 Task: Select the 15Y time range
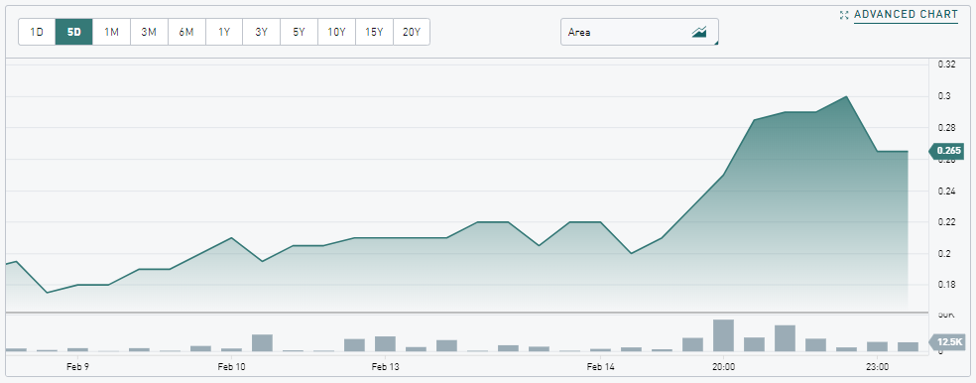click(x=374, y=32)
